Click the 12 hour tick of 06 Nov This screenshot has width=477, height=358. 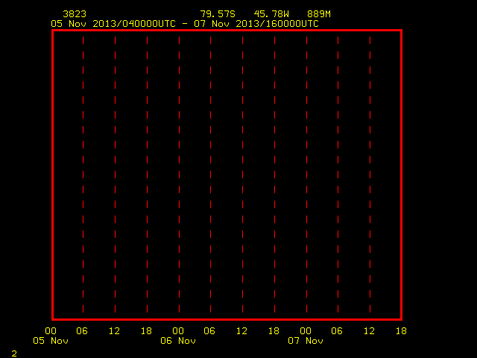241,331
